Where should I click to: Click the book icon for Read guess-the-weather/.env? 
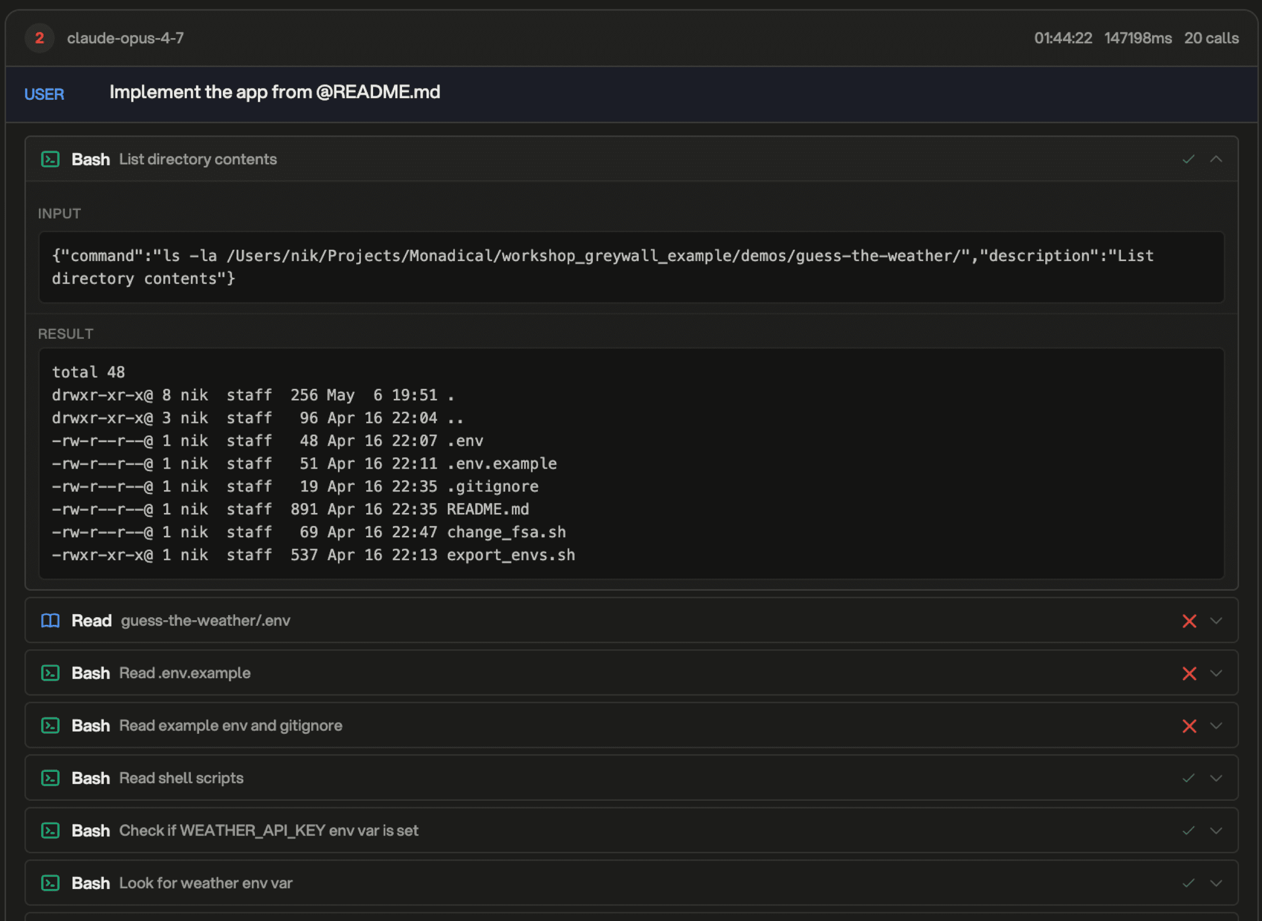coord(50,620)
